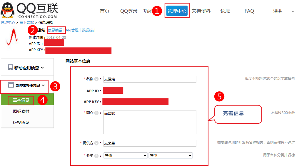Open help icon next to 分类
The image size is (299, 166).
pyautogui.click(x=97, y=156)
